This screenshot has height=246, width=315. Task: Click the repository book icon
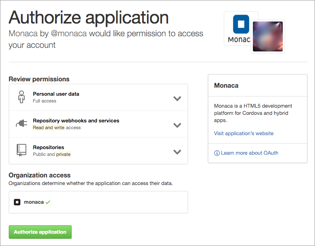click(21, 150)
